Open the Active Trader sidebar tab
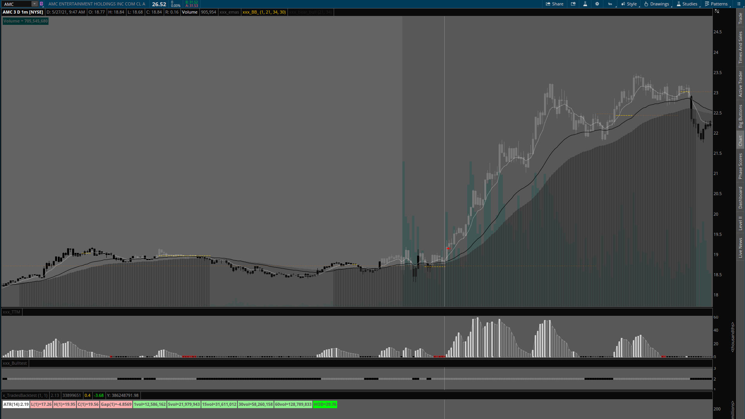The image size is (745, 419). (x=740, y=84)
